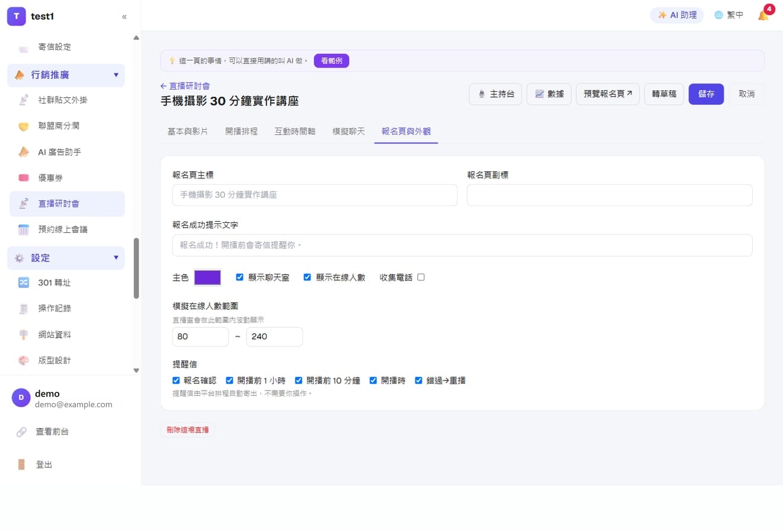Switch to 互動時間軸 tab

(295, 132)
